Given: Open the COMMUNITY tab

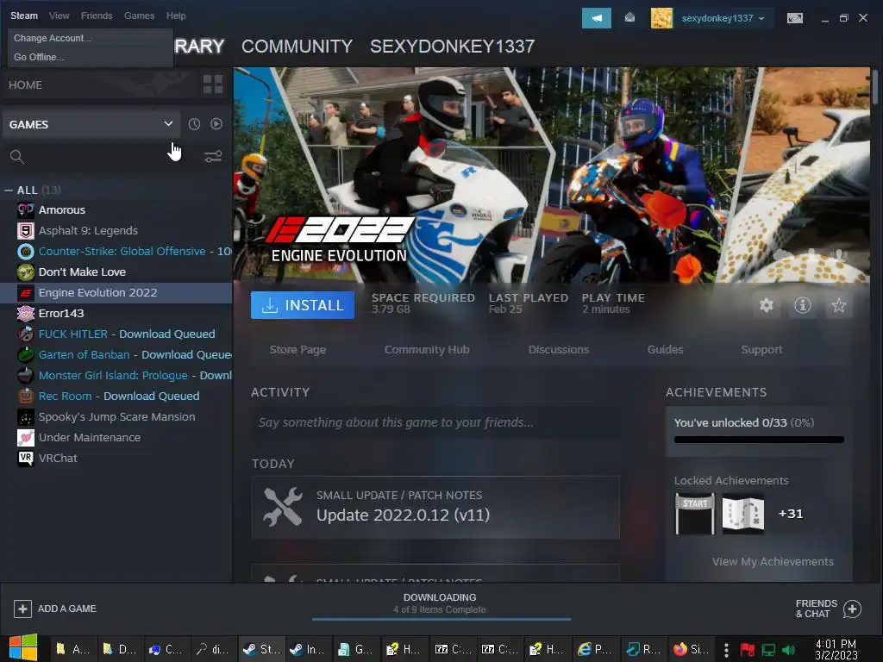Looking at the screenshot, I should (x=297, y=47).
